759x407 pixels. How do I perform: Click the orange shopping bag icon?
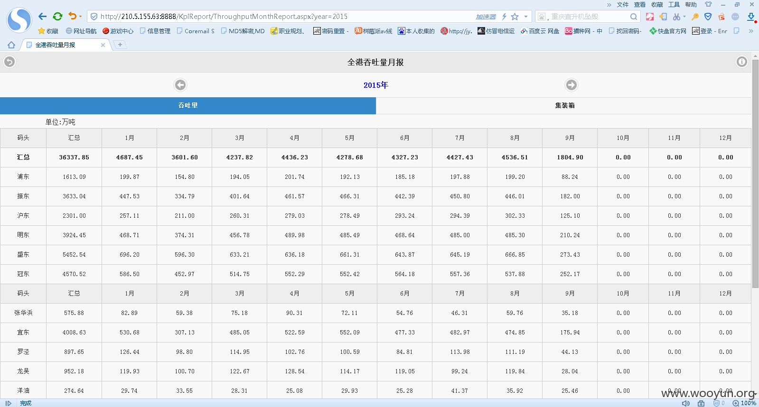click(722, 17)
